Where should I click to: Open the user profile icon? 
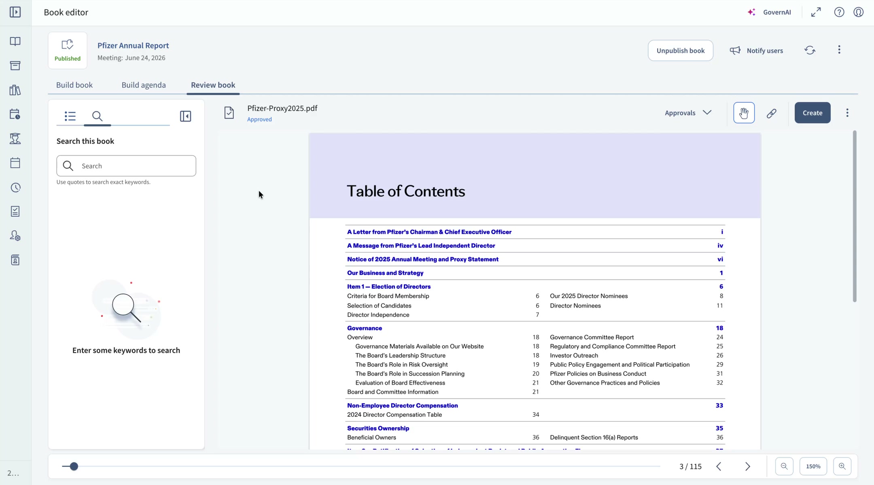point(859,12)
